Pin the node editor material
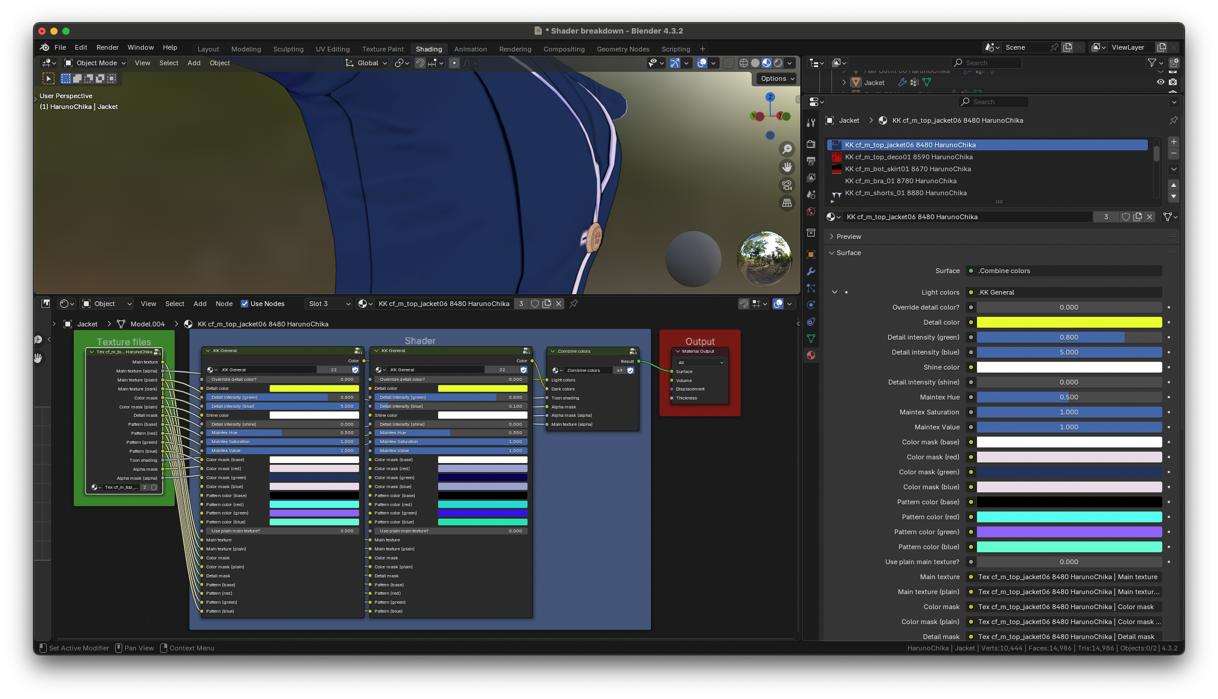 click(574, 304)
